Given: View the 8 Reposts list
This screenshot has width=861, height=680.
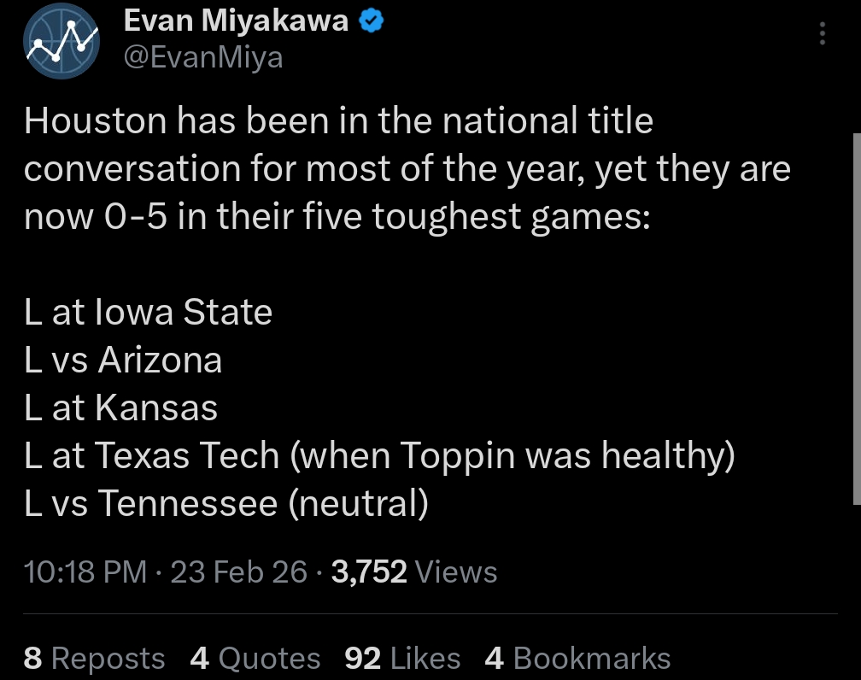Looking at the screenshot, I should coord(94,658).
